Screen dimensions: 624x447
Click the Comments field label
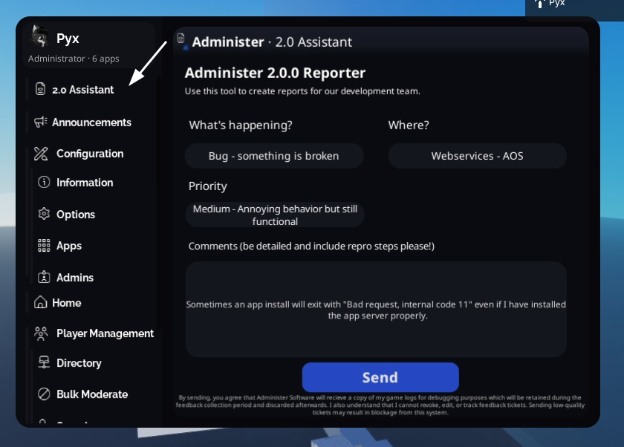[311, 247]
